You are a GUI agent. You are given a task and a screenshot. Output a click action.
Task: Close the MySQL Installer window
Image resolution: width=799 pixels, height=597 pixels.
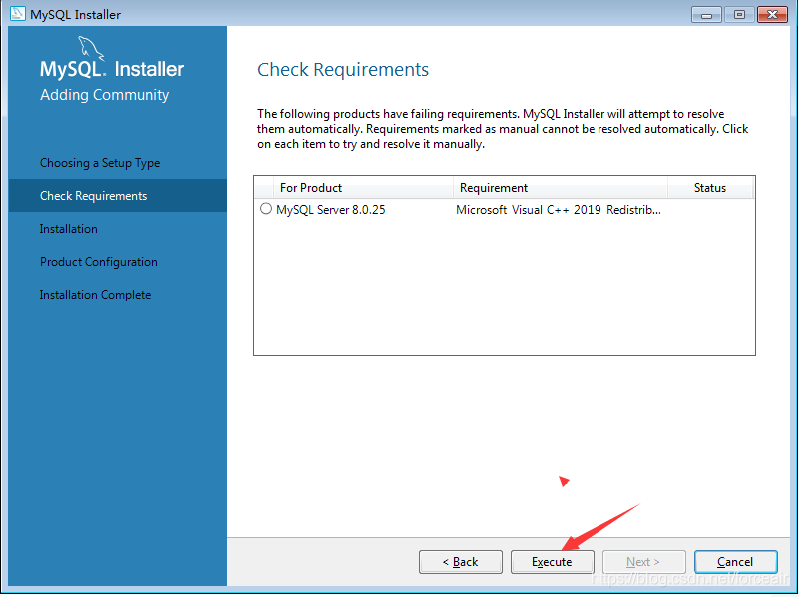[772, 14]
